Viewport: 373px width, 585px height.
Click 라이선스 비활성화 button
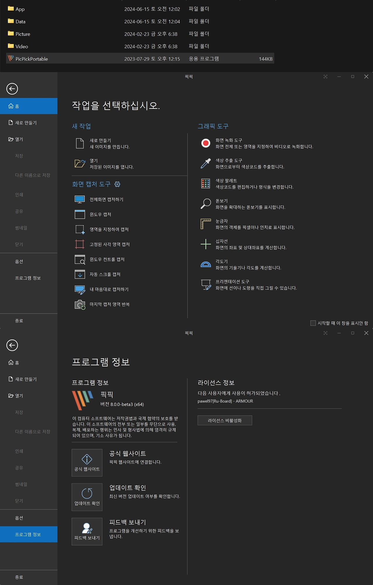click(225, 420)
